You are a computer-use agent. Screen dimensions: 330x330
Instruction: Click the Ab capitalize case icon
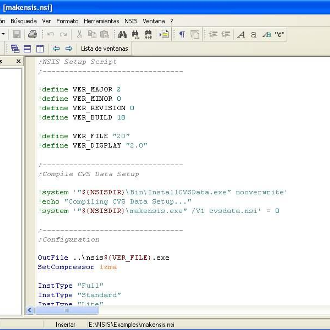click(266, 34)
